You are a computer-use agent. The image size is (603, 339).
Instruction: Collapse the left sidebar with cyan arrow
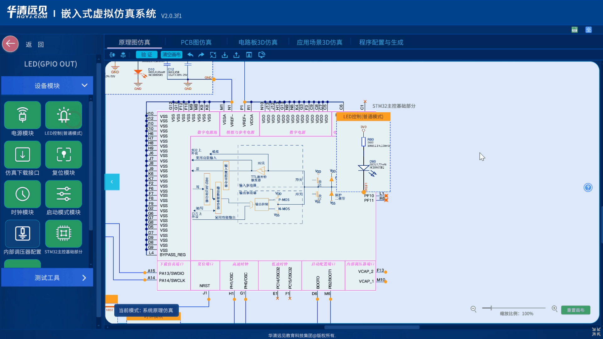[x=112, y=182]
